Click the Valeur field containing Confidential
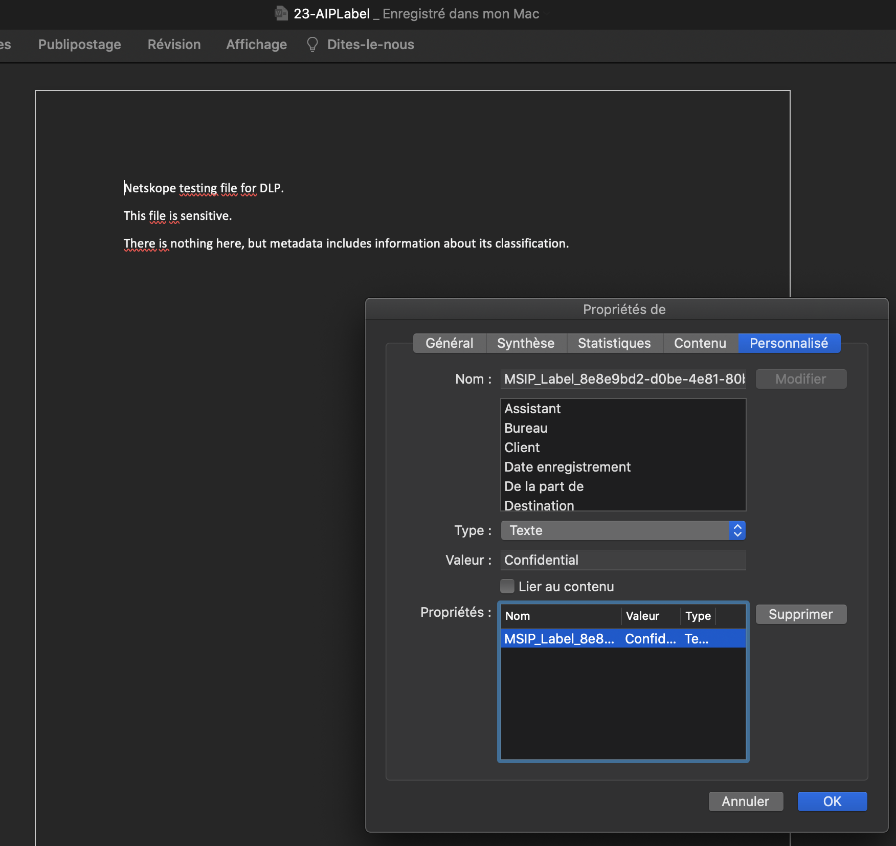 (623, 560)
